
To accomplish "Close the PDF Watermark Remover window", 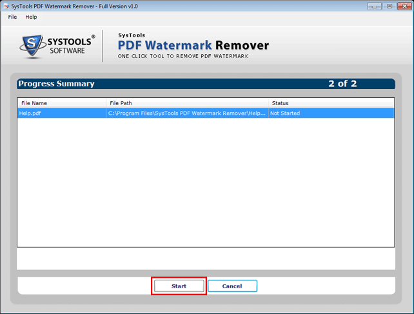I will pyautogui.click(x=404, y=6).
